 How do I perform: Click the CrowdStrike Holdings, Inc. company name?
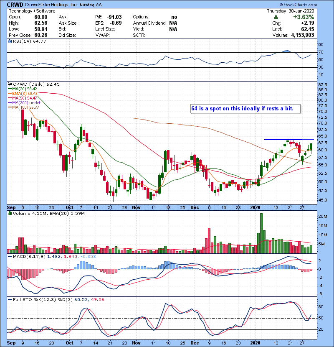point(51,5)
